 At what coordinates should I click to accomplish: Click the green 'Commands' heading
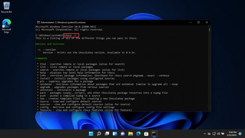(41, 58)
